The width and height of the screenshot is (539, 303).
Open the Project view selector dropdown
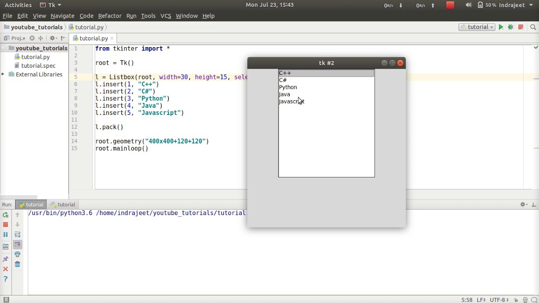(18, 38)
